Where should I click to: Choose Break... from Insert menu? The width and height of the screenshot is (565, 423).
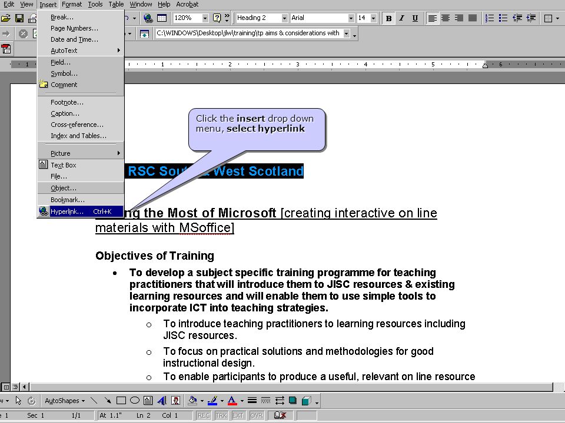click(x=81, y=17)
